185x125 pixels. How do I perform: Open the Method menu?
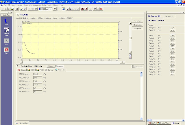click(x=19, y=5)
